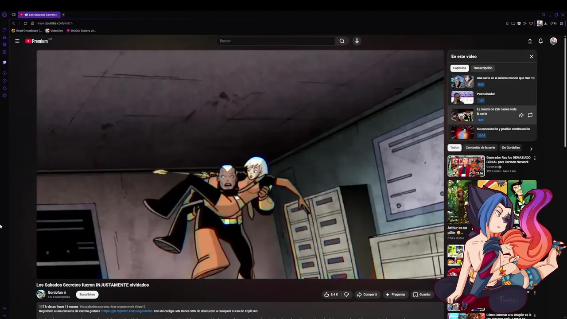Open a new browser tab with plus
The height and width of the screenshot is (319, 567).
(x=63, y=15)
